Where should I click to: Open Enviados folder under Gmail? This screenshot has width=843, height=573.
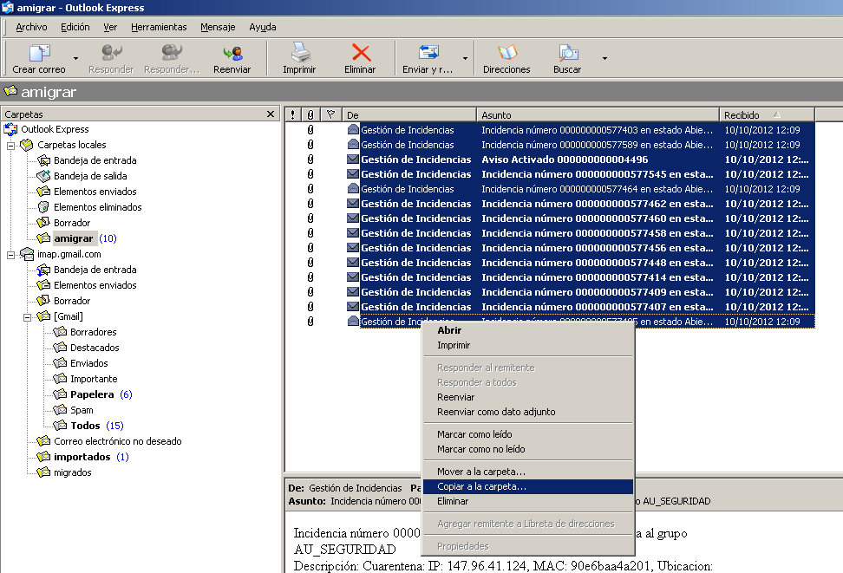[88, 363]
